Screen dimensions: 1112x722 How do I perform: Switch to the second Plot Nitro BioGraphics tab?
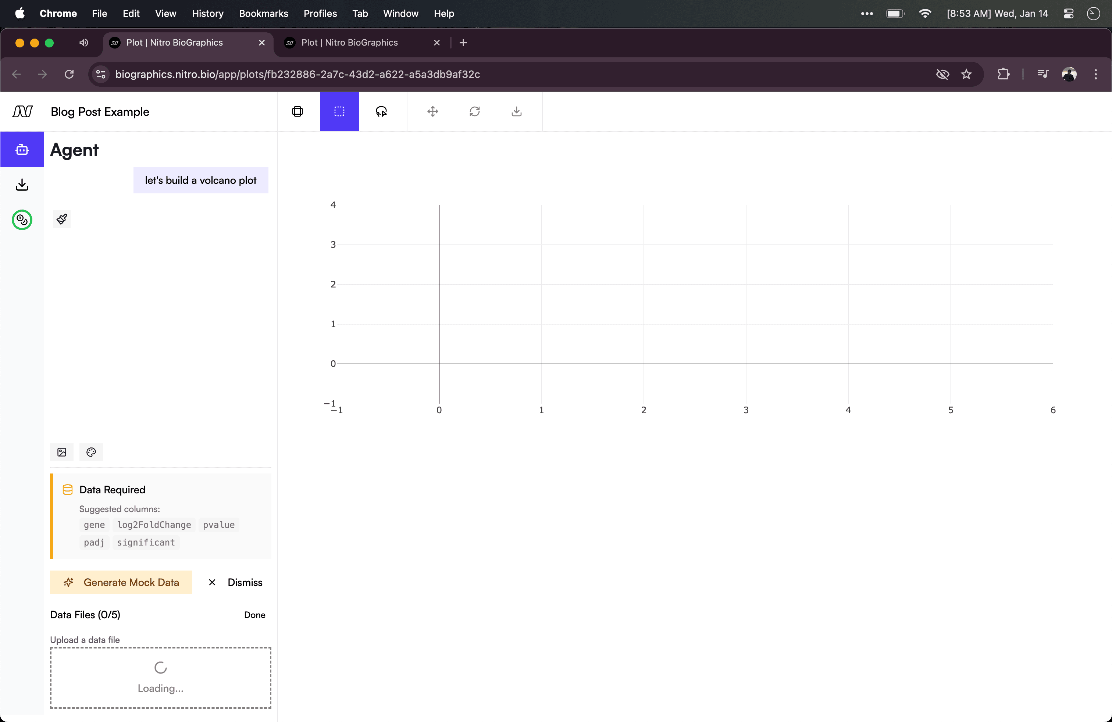[x=349, y=42]
